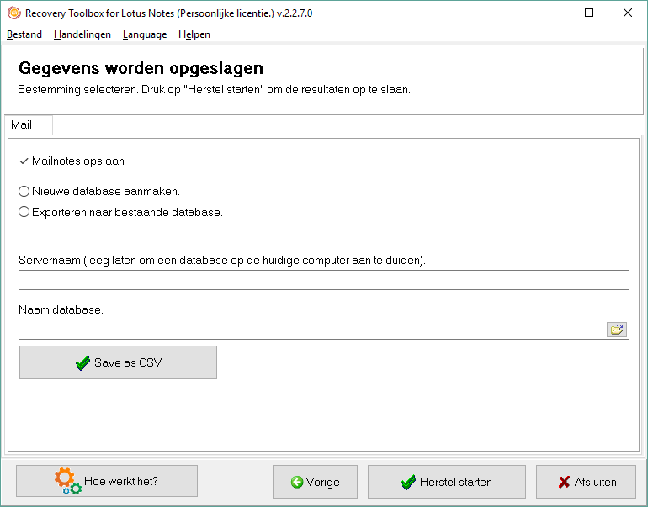Open the Bestand menu

(x=24, y=34)
